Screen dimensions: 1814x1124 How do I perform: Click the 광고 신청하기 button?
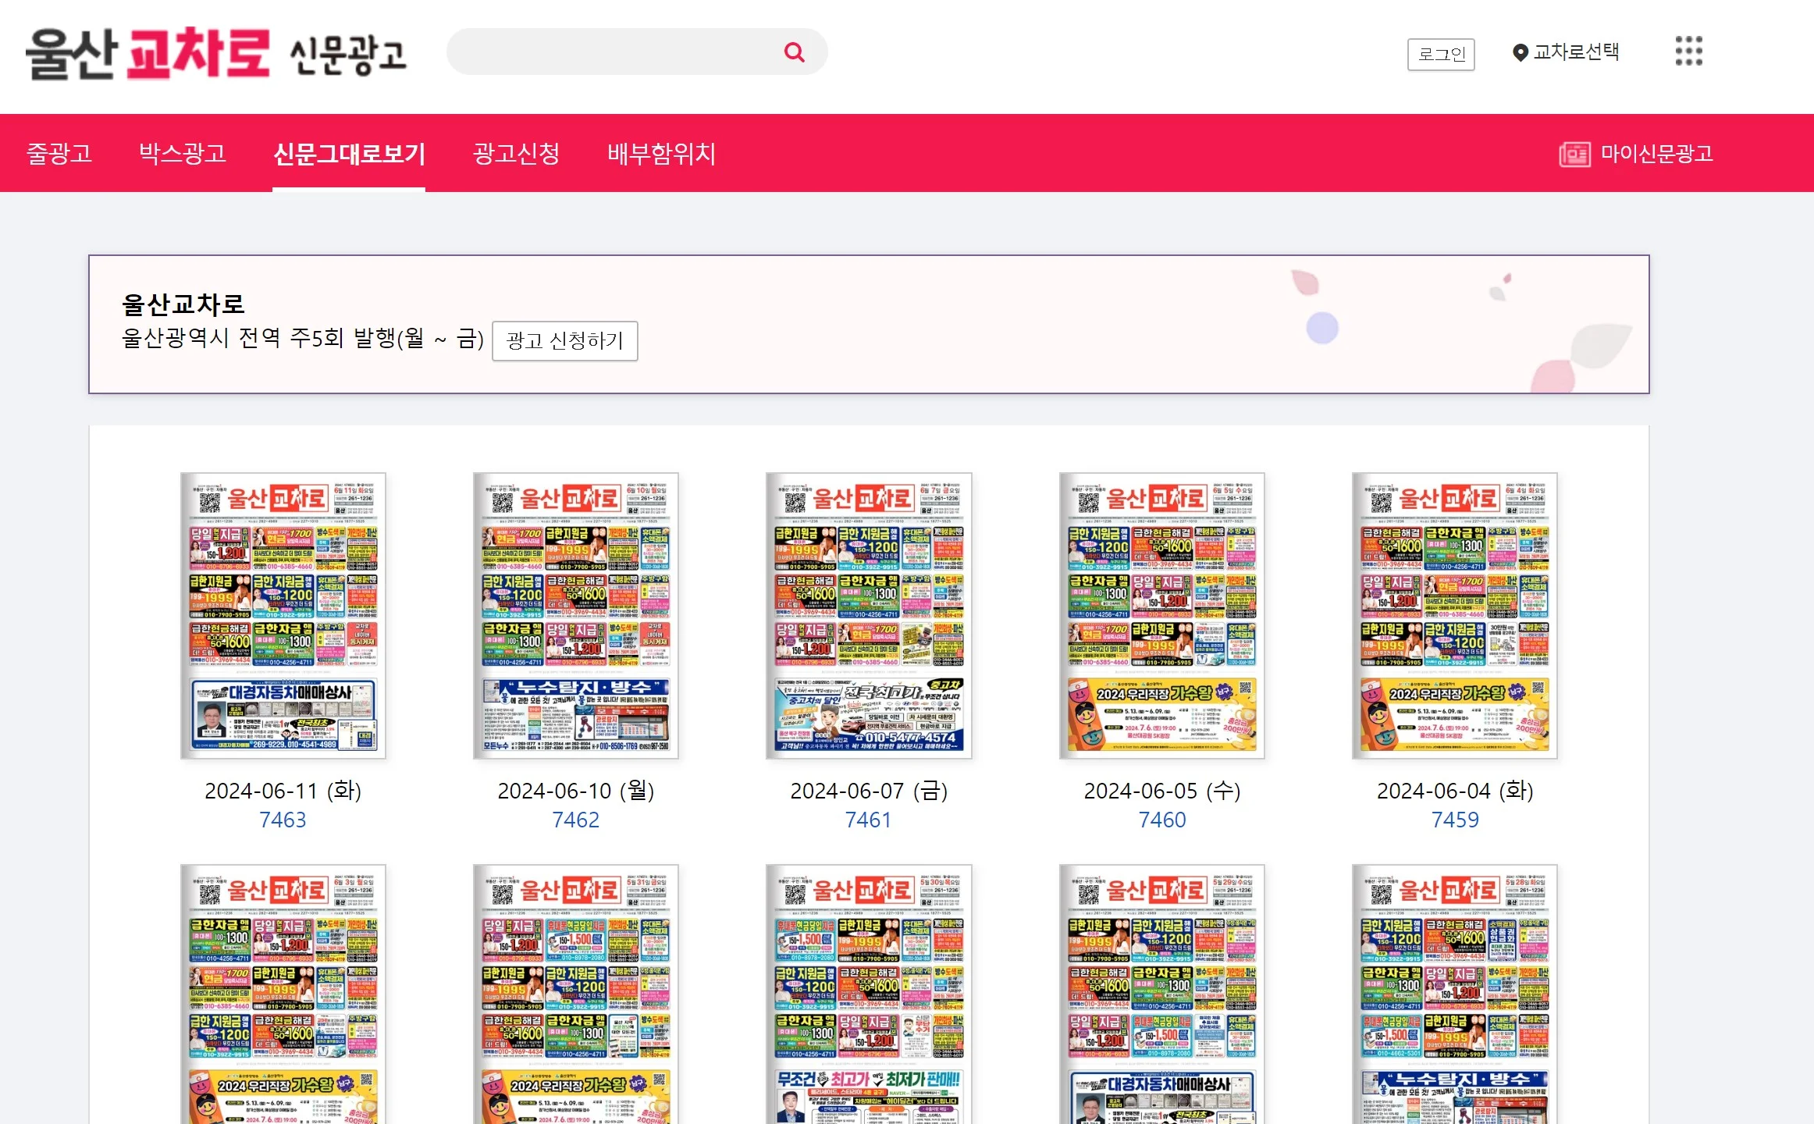coord(564,341)
